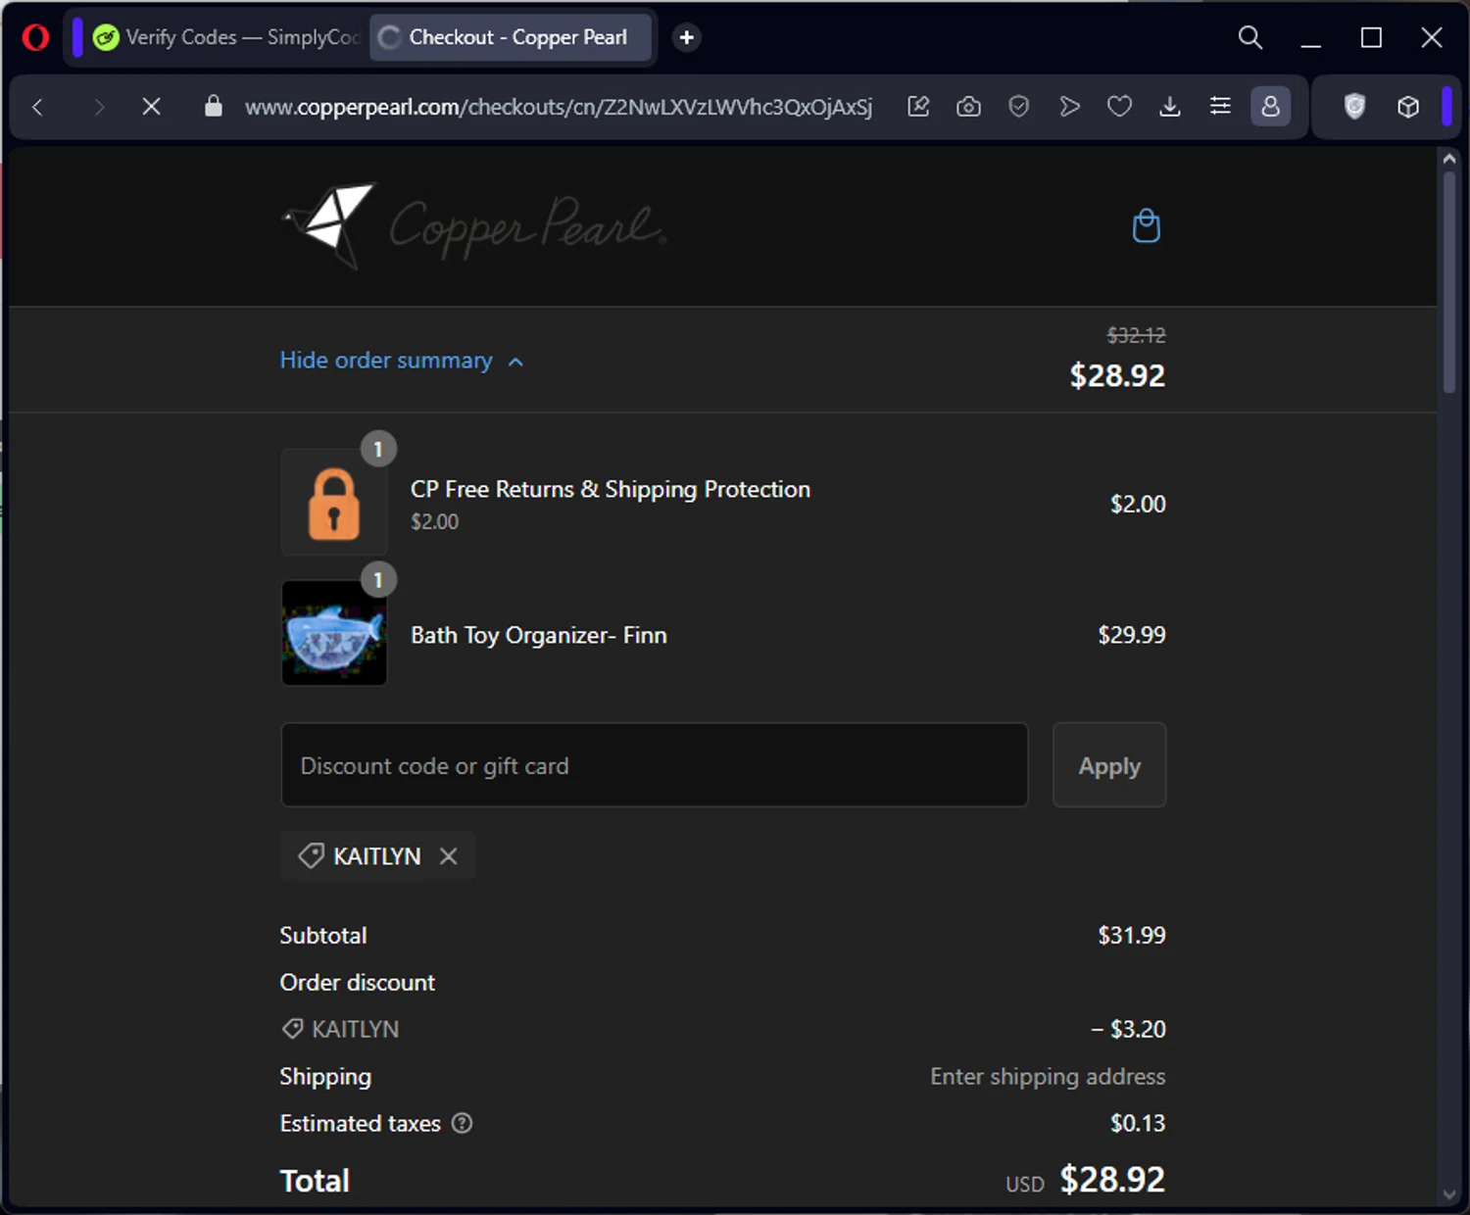Click the purple sidebar strip at right edge

click(1446, 106)
